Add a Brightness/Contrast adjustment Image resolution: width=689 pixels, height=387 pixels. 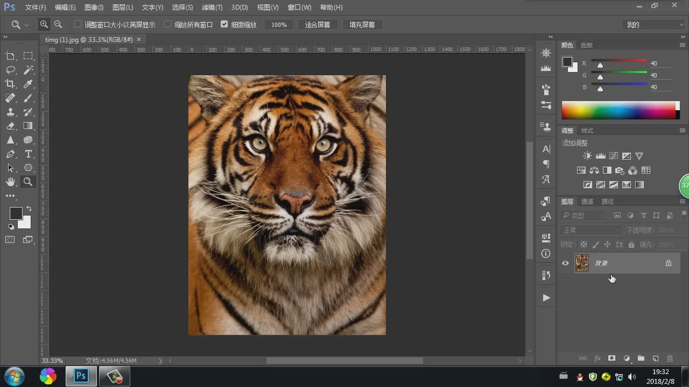coord(587,156)
